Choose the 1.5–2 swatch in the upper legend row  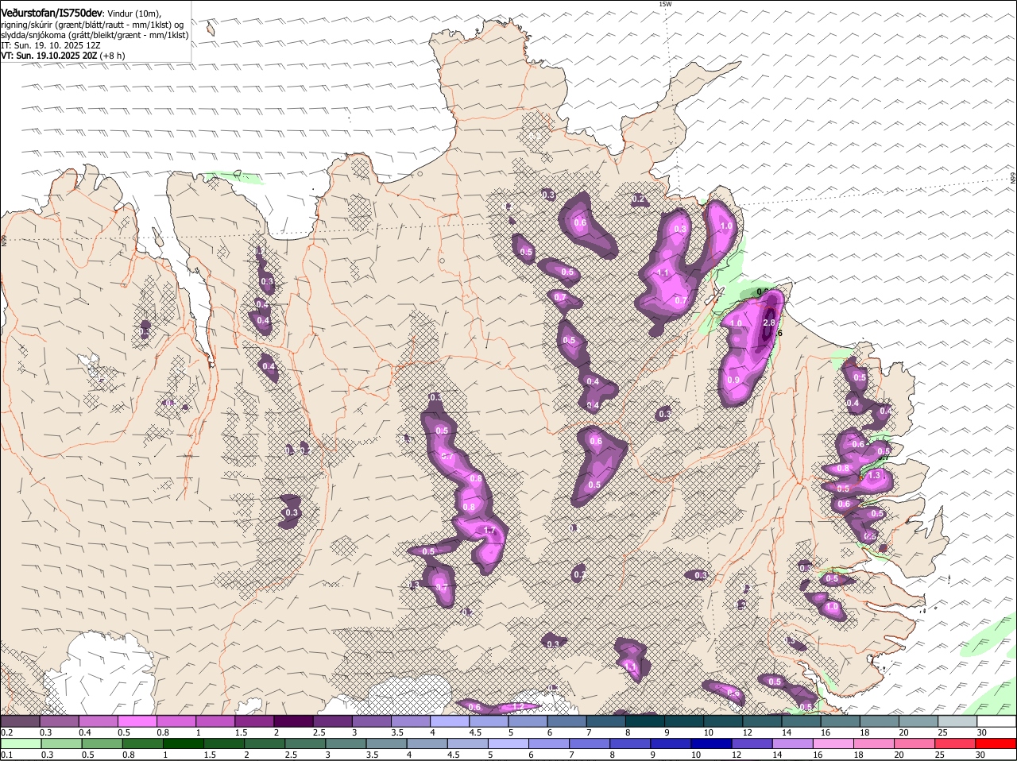click(253, 721)
